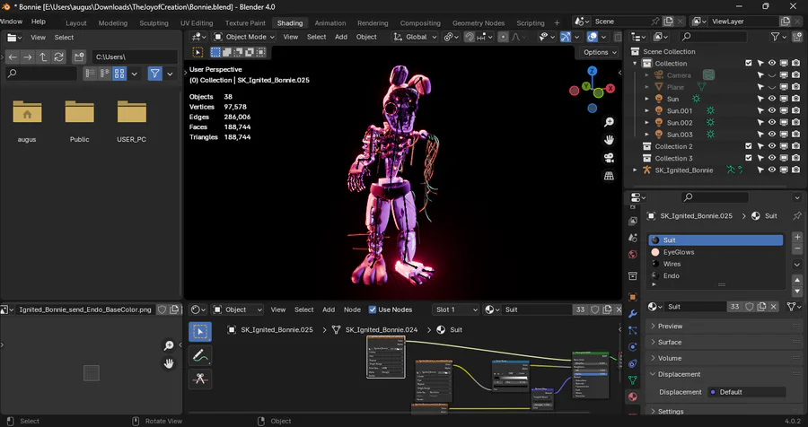Select the Endo material slot
The height and width of the screenshot is (427, 808).
(x=716, y=275)
